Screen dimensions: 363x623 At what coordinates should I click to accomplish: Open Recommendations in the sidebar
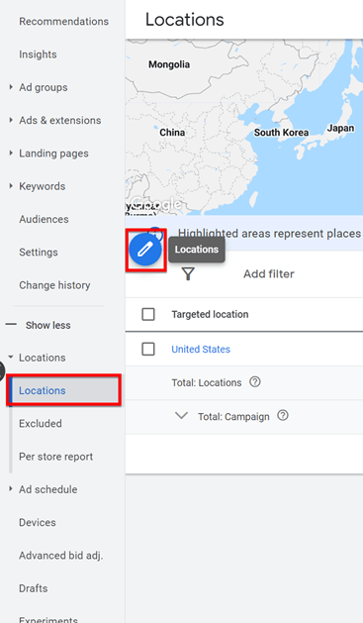click(64, 22)
